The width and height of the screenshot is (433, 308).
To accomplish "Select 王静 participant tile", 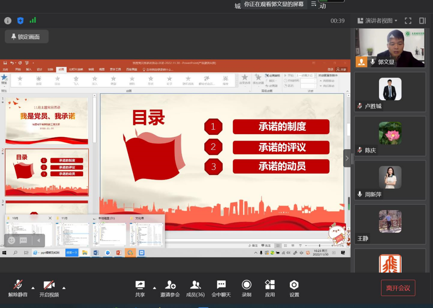I will point(390,224).
